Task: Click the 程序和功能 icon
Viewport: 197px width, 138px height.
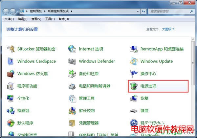Action: pyautogui.click(x=11, y=86)
